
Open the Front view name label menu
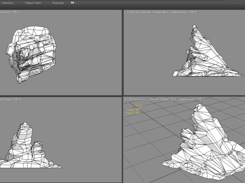135,12
